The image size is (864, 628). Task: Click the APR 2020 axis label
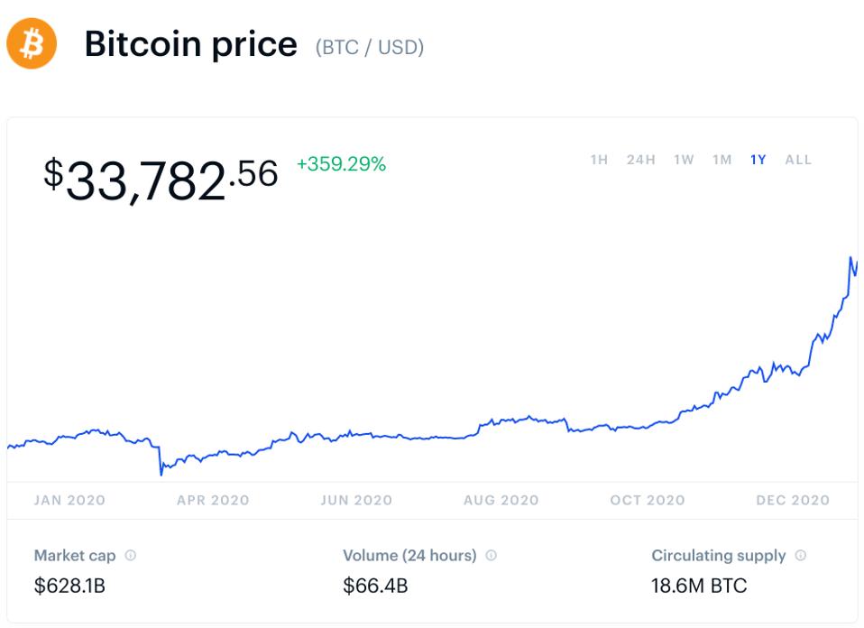[x=213, y=500]
